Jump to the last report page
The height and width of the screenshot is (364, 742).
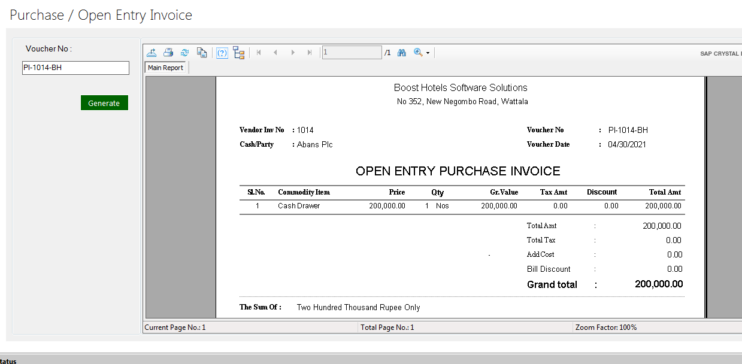point(310,53)
